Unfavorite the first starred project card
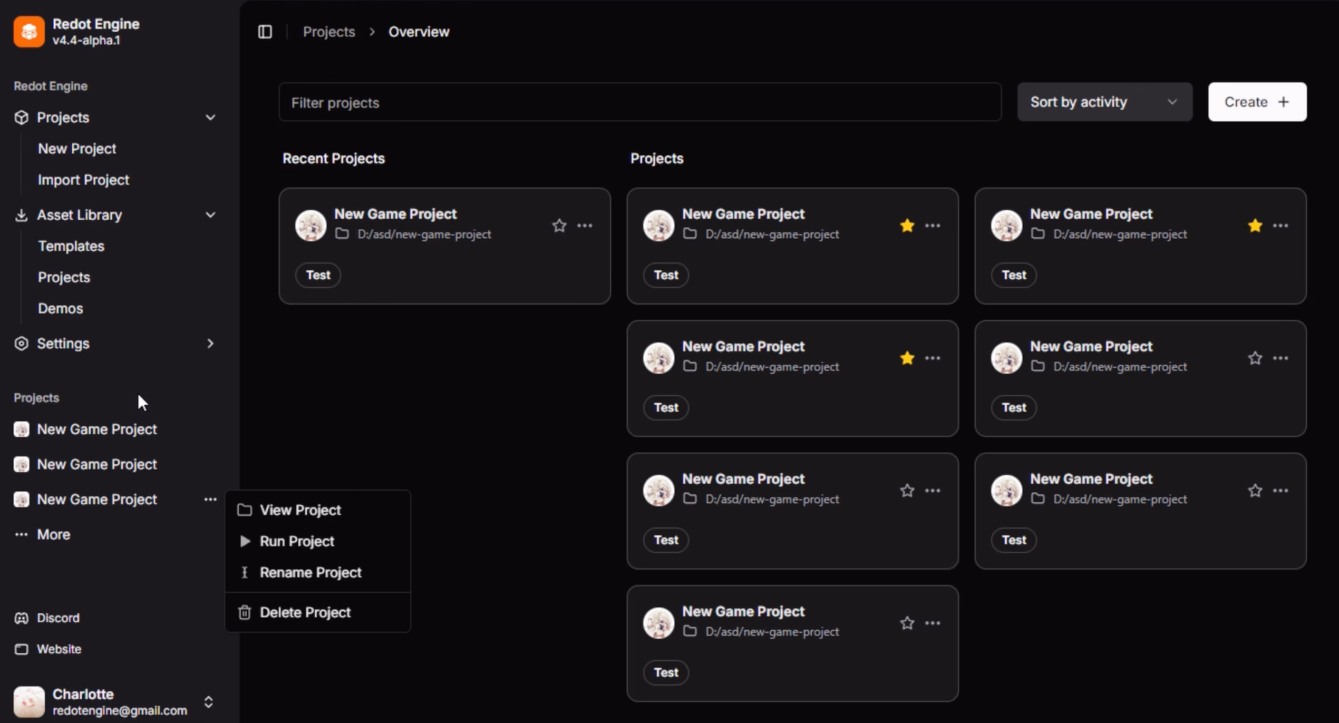The image size is (1339, 723). [907, 226]
